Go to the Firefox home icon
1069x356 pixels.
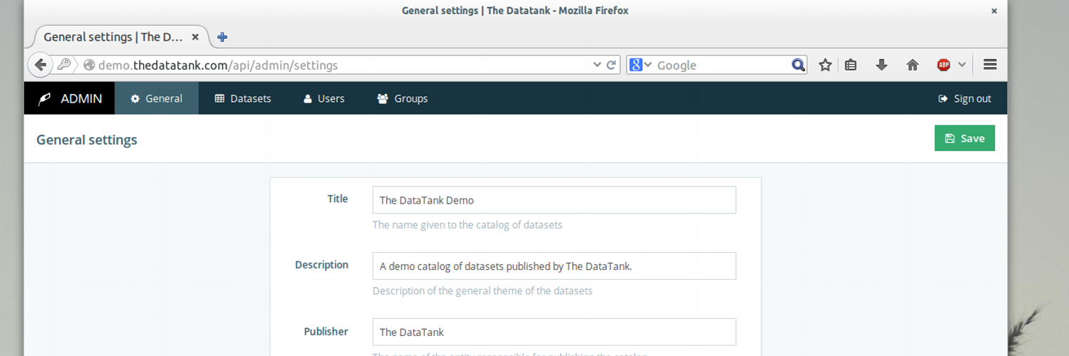(912, 65)
